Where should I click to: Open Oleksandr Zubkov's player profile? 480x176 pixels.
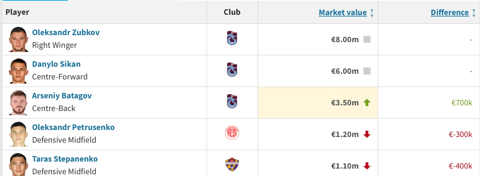click(x=66, y=33)
